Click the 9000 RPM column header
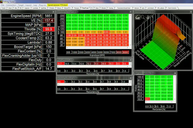Viewport: 193px width, 128px height. (125, 52)
